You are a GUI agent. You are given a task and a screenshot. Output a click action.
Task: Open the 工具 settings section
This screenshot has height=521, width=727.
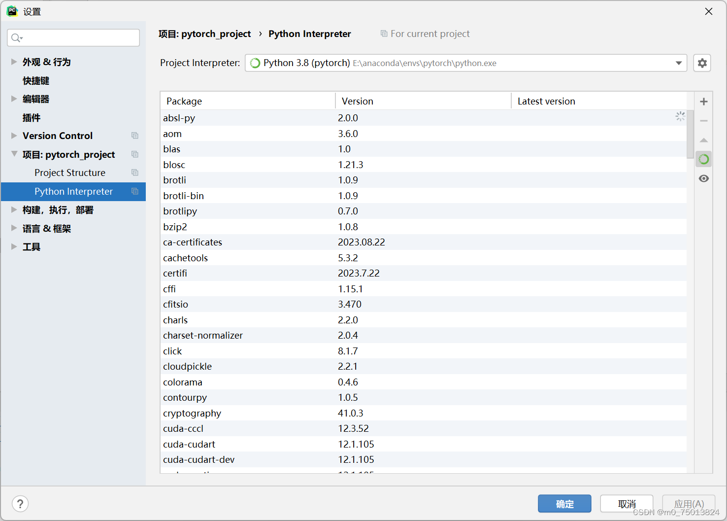(31, 246)
